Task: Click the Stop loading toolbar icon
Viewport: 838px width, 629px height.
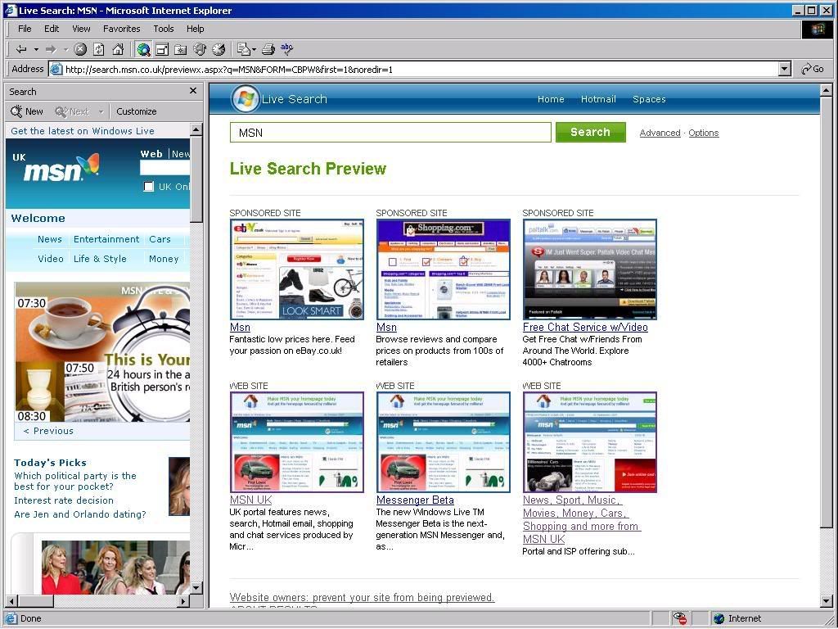Action: [80, 50]
